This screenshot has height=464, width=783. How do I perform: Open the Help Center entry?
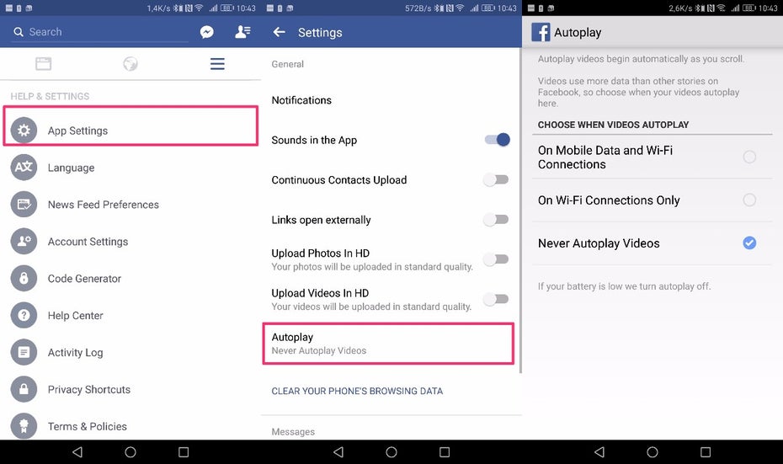[x=130, y=315]
